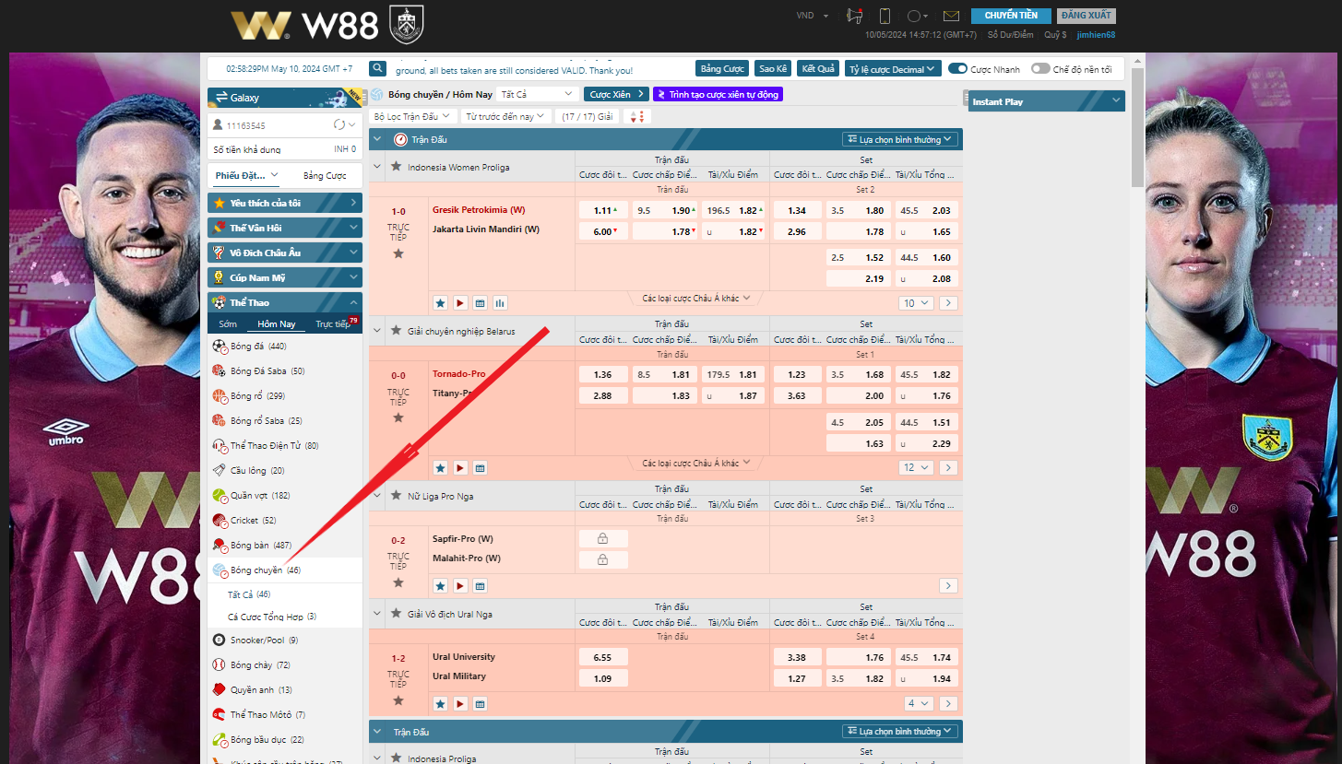Screen dimensions: 1342x764
Task: Open the Phiếu Đặt bet slip tab
Action: coord(247,175)
